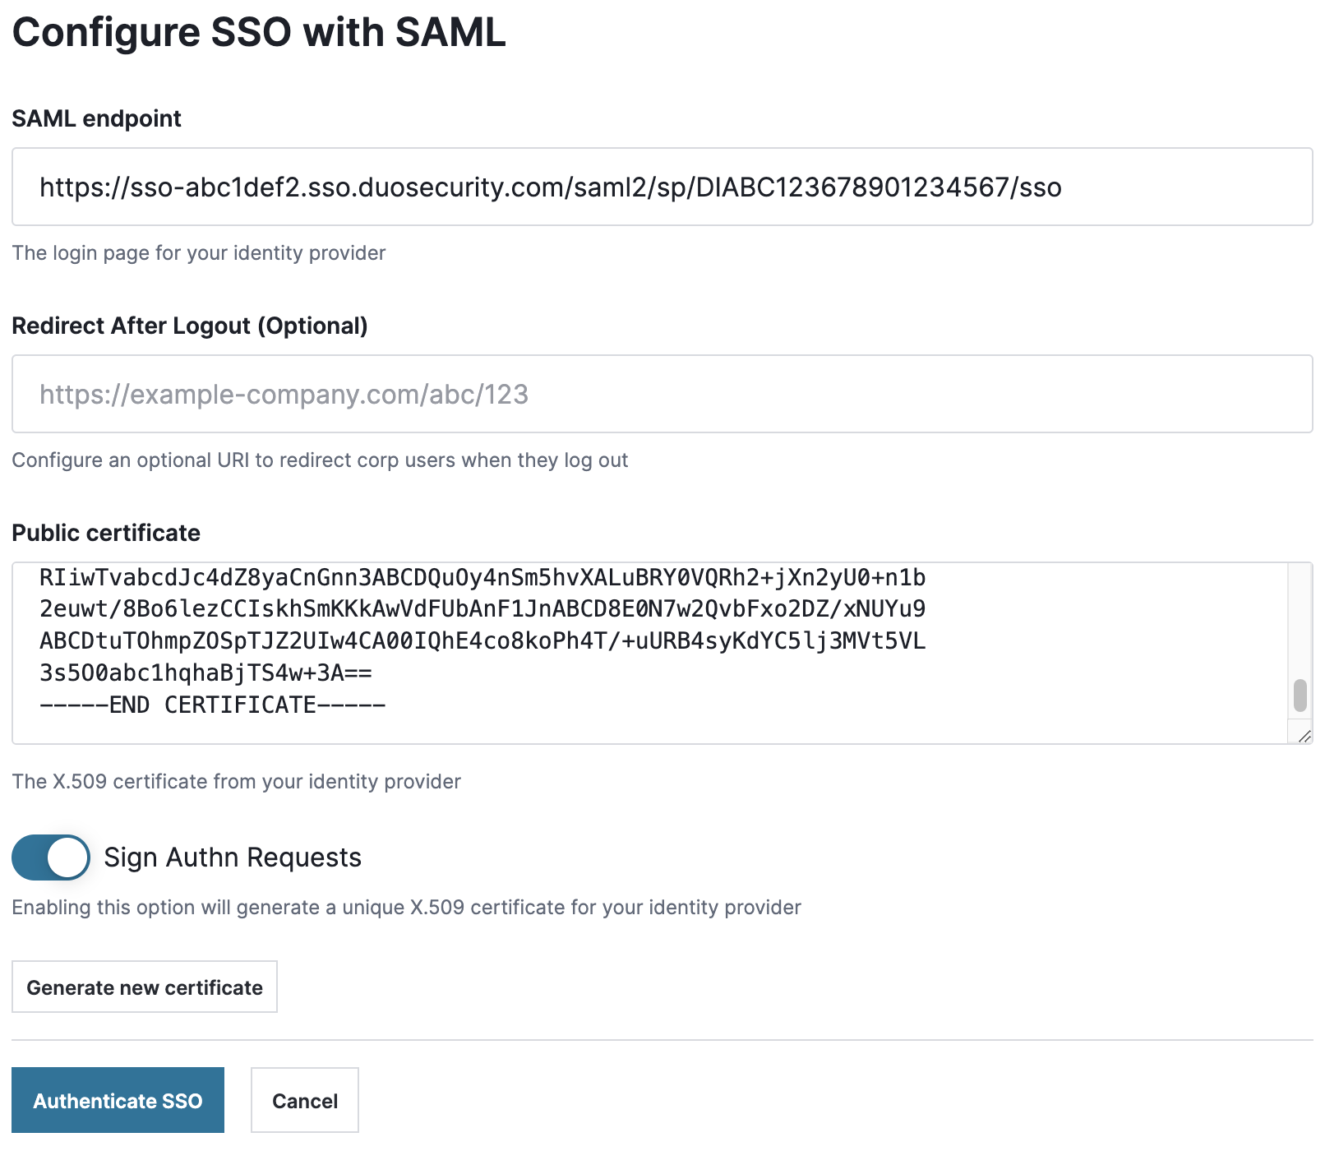
Task: Click Generate new certificate
Action: coord(144,987)
